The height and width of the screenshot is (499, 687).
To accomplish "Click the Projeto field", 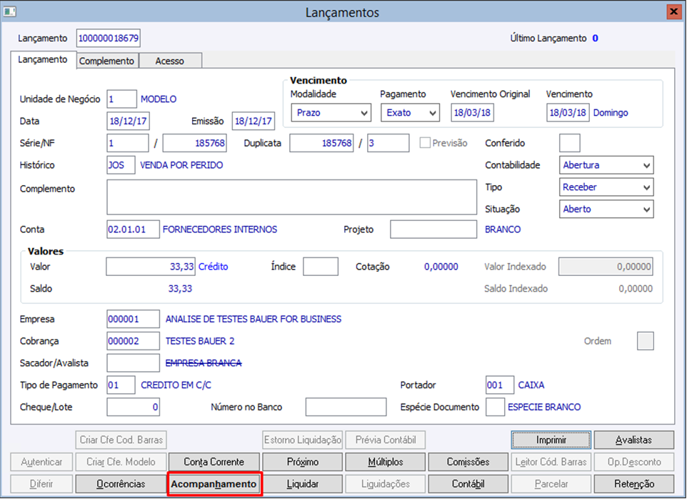I will [433, 229].
